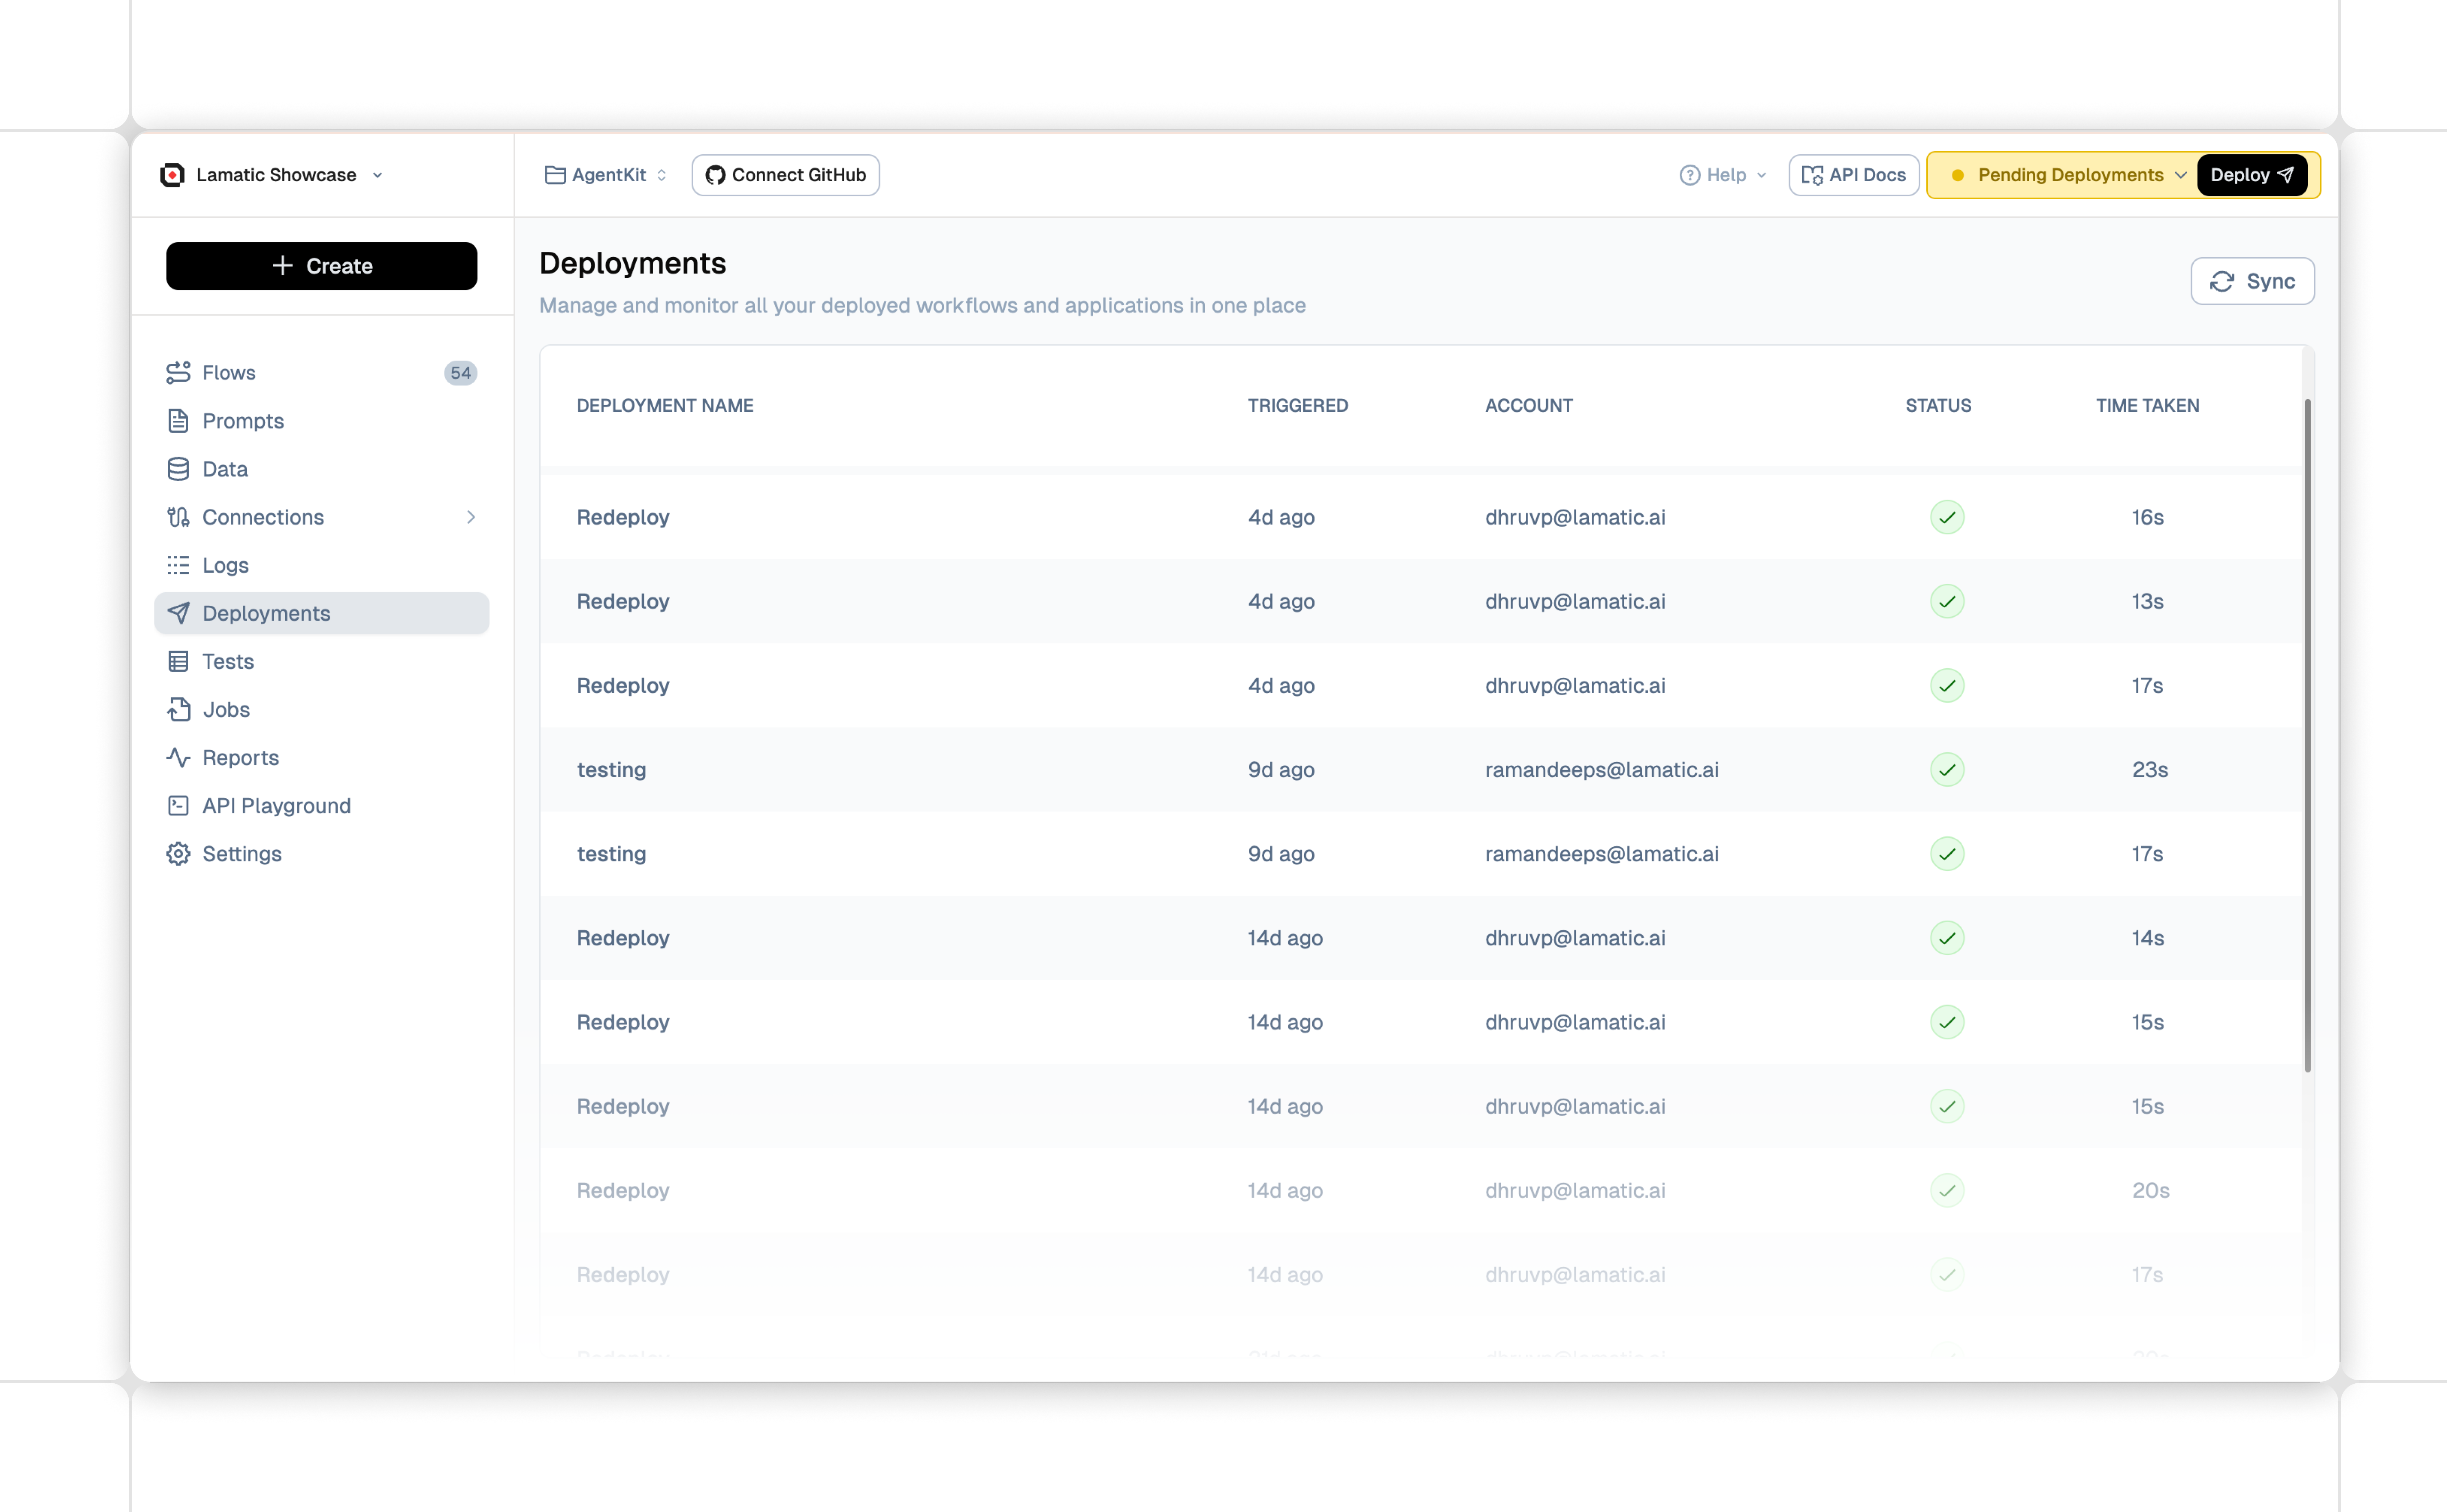Select the Flows sidebar icon
This screenshot has width=2447, height=1512.
(x=179, y=372)
